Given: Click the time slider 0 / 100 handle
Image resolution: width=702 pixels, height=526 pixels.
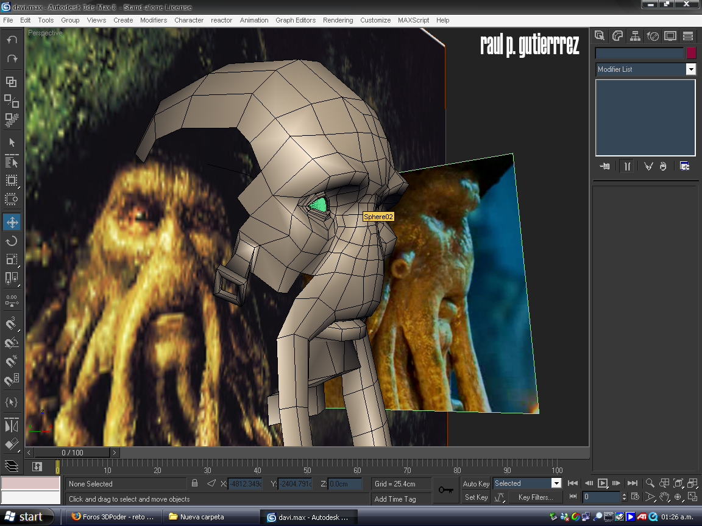Looking at the screenshot, I should tap(73, 453).
